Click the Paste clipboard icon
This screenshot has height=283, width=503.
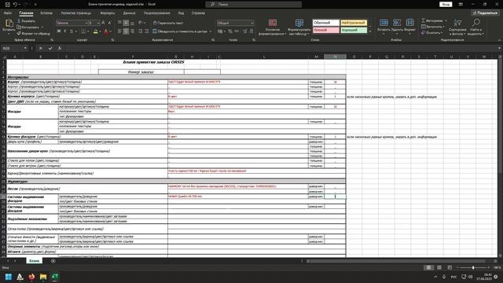coord(9,23)
